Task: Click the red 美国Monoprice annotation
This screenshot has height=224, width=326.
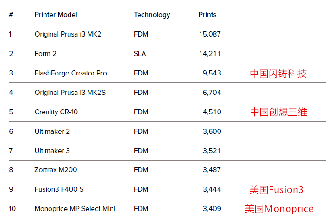Action: [279, 209]
